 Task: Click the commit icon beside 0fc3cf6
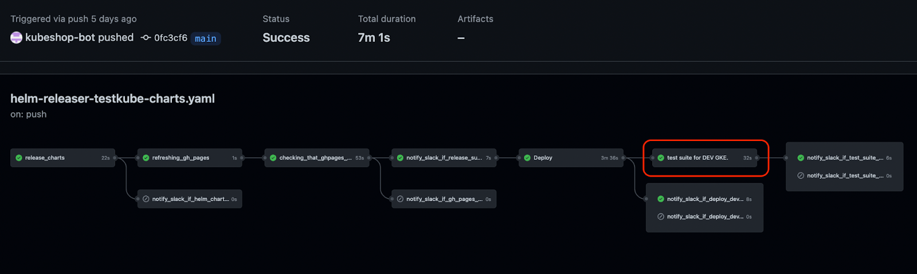pyautogui.click(x=146, y=38)
